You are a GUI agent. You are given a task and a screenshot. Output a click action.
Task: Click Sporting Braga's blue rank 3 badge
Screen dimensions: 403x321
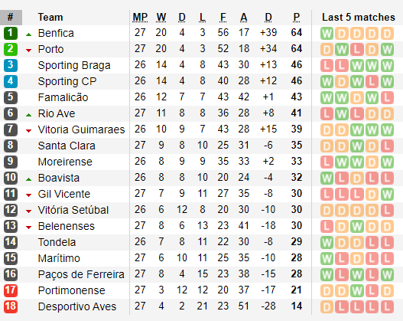pos(11,65)
